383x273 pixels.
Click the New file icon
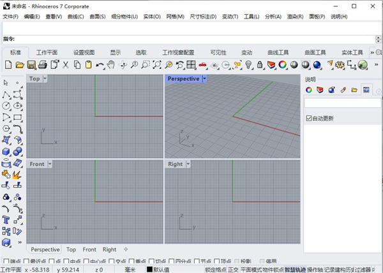[8, 64]
